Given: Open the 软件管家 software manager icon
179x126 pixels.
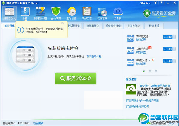Looking at the screenshot, I should pos(102,13).
